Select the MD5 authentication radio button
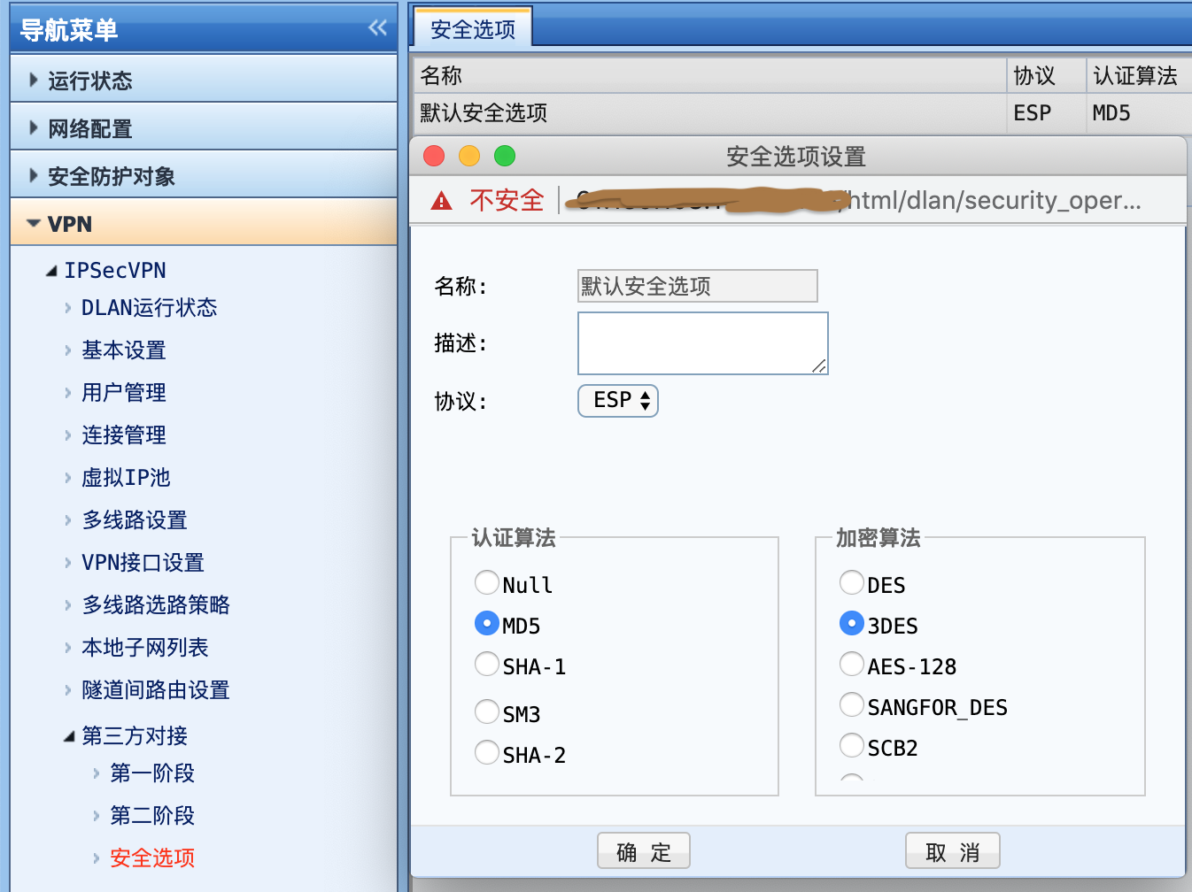 tap(487, 624)
